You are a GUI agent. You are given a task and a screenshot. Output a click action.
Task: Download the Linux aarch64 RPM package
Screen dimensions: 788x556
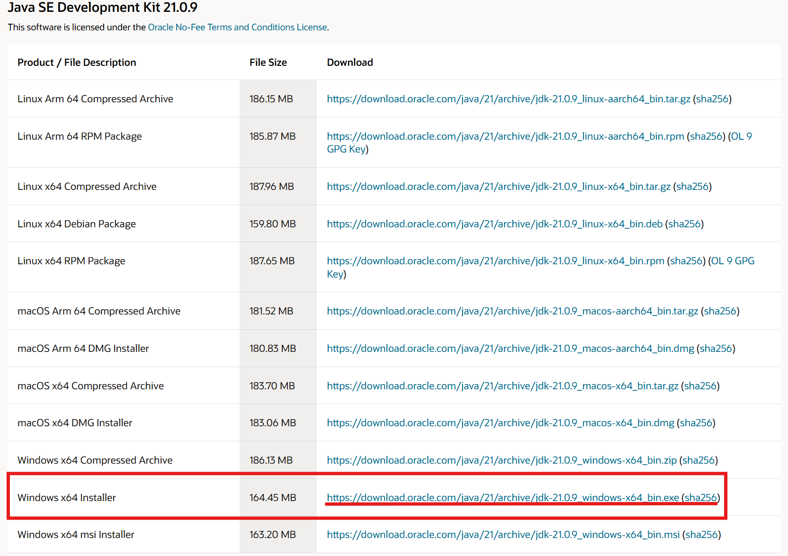505,136
